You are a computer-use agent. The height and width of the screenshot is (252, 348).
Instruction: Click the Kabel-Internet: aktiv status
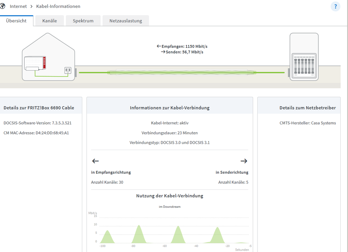click(170, 123)
